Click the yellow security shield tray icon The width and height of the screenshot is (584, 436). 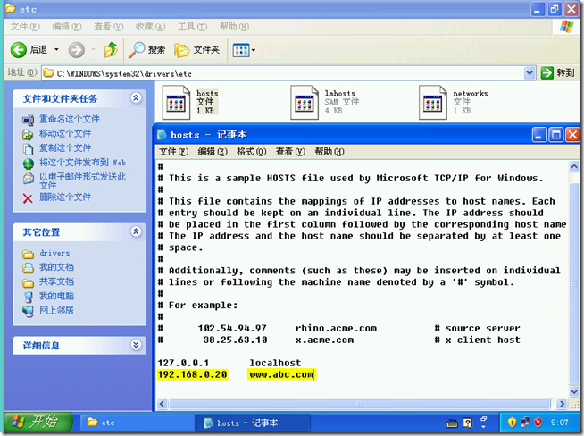tap(512, 423)
